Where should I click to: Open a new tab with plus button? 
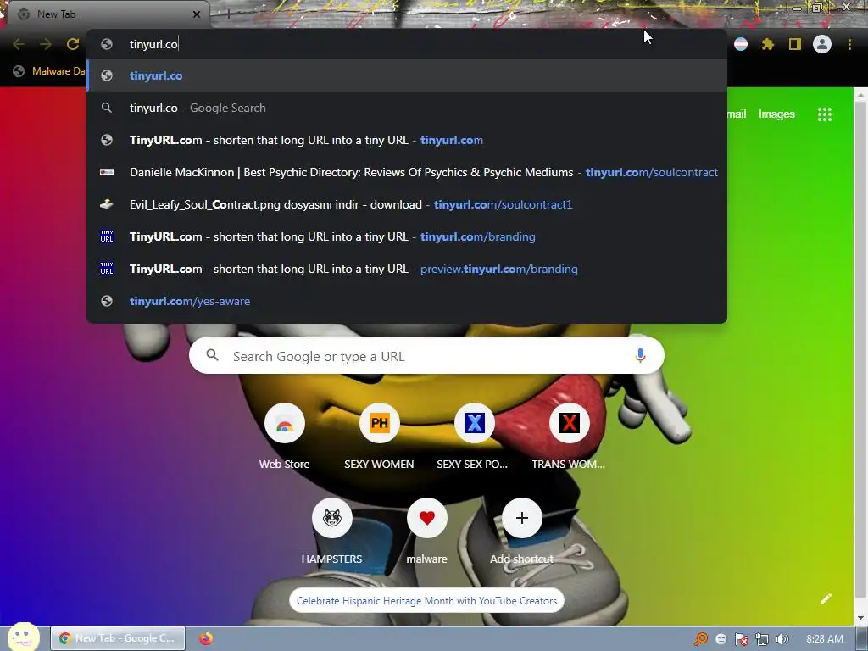(228, 14)
